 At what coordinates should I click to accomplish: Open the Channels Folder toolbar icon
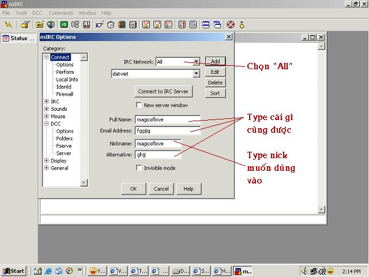[x=39, y=24]
